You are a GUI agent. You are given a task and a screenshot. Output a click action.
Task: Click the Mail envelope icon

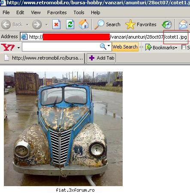point(183,24)
